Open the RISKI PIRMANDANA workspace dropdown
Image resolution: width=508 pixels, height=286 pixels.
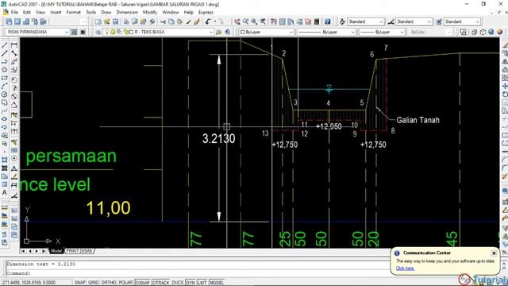pyautogui.click(x=37, y=32)
